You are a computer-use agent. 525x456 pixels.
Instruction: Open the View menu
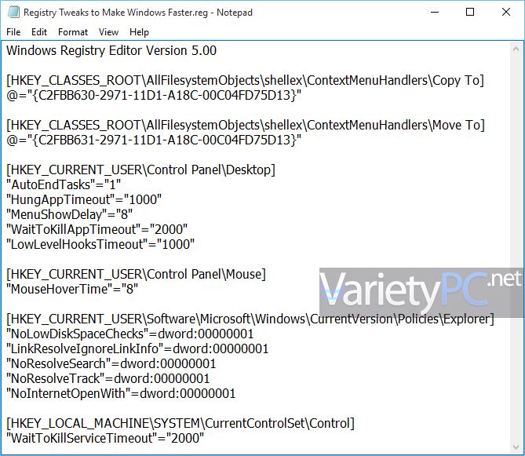[108, 32]
